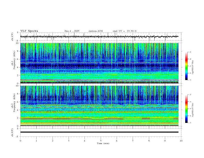Click time axis tick label '5'
The height and width of the screenshot is (158, 204).
click(101, 141)
